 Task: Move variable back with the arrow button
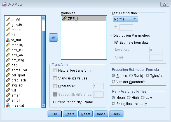click(x=53, y=37)
